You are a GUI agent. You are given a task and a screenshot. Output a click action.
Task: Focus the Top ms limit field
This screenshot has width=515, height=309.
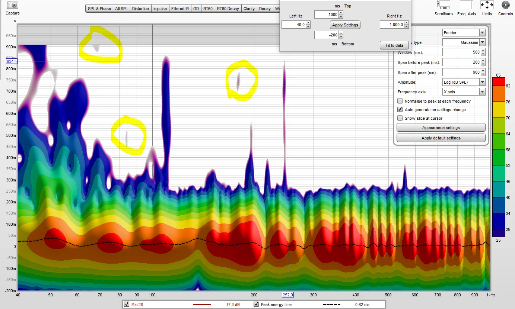point(327,15)
